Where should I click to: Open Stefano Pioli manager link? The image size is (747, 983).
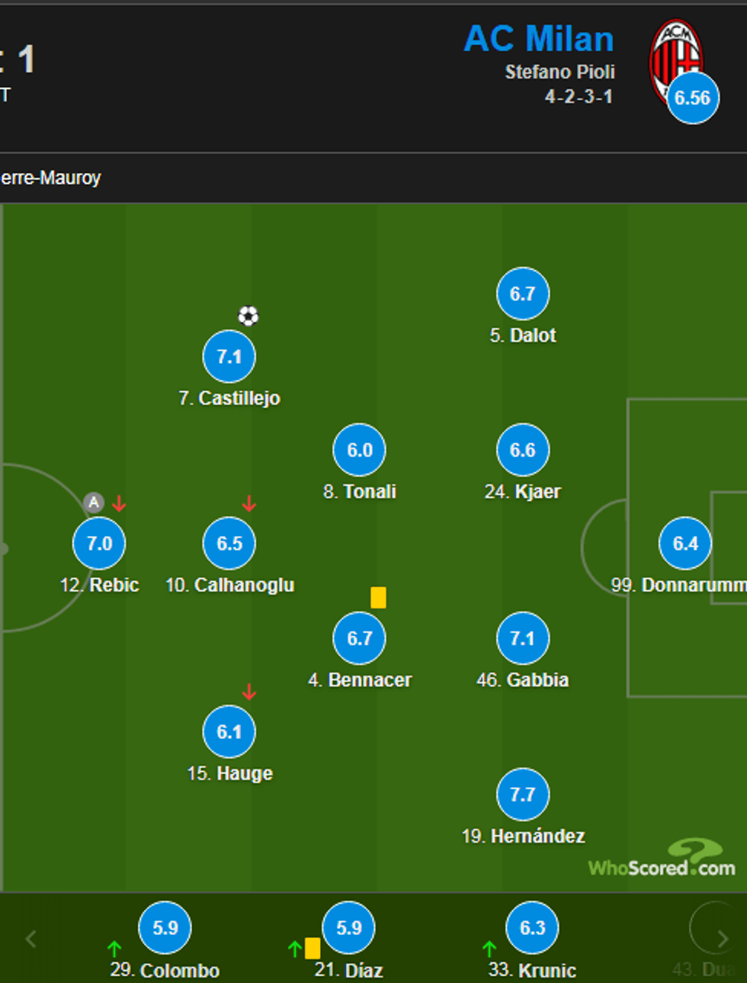(x=559, y=72)
